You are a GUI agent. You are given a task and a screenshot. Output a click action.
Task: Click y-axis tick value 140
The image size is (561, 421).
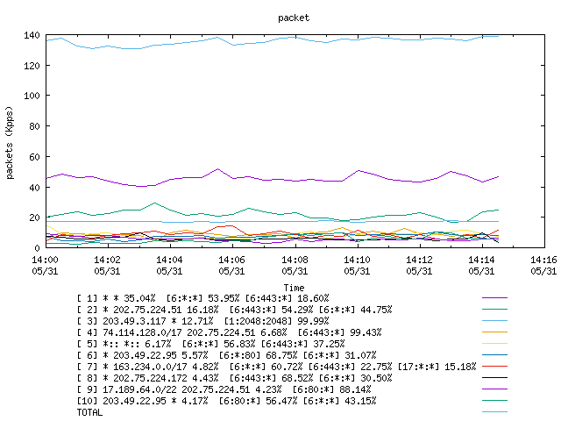coord(32,35)
